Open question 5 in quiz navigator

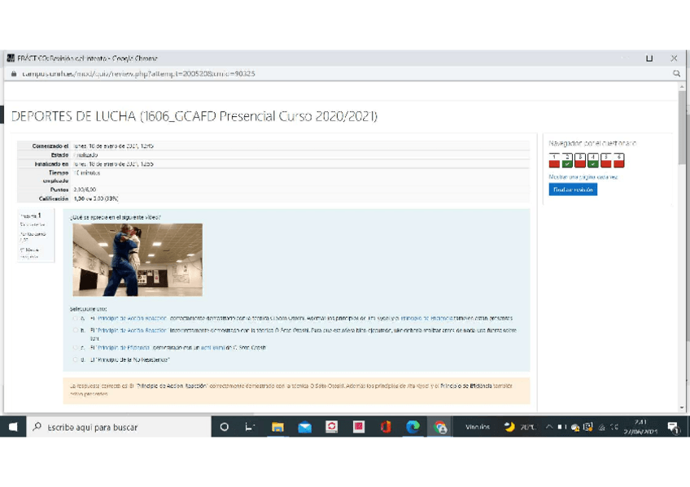pos(606,159)
